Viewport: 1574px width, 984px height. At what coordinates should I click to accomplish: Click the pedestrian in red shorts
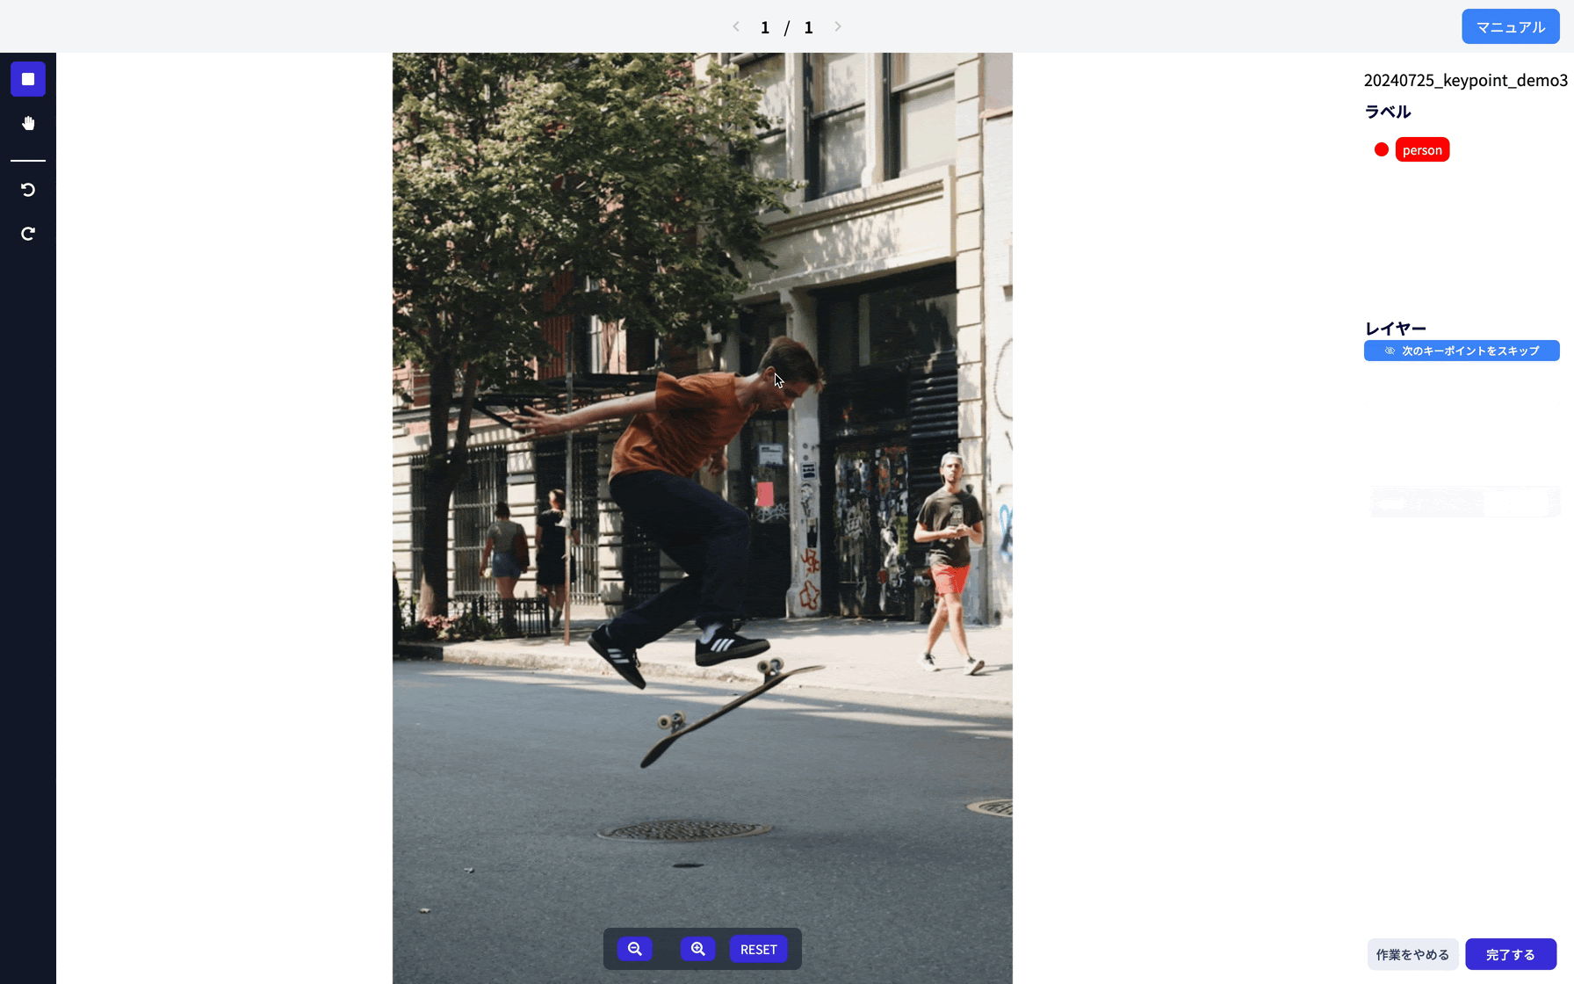[949, 553]
